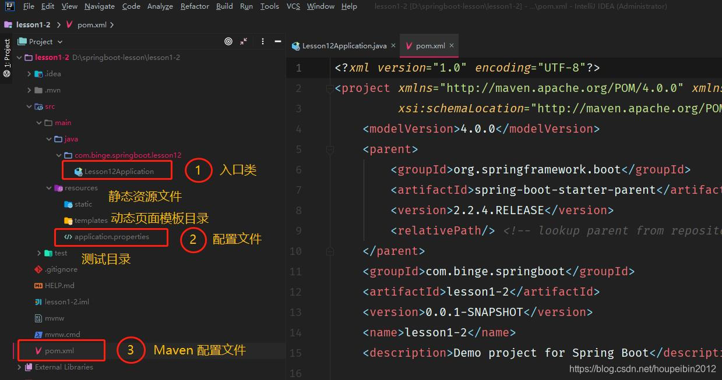Collapse the main folder arrow
This screenshot has width=722, height=380.
coord(39,123)
